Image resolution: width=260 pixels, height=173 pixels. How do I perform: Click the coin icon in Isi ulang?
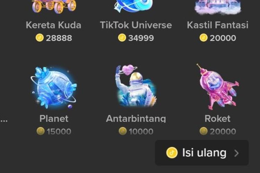point(172,153)
